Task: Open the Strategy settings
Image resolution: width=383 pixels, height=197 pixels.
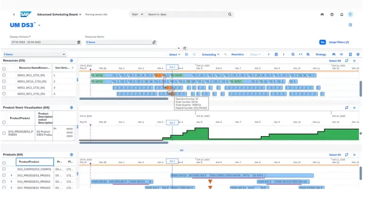Action: coord(321,55)
